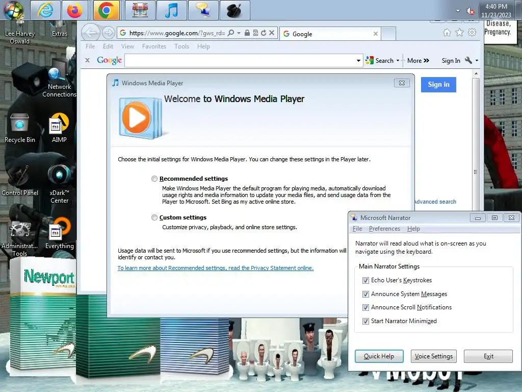Viewport: 522px width, 392px height.
Task: Open the Help menu in Internet Explorer
Action: (203, 46)
